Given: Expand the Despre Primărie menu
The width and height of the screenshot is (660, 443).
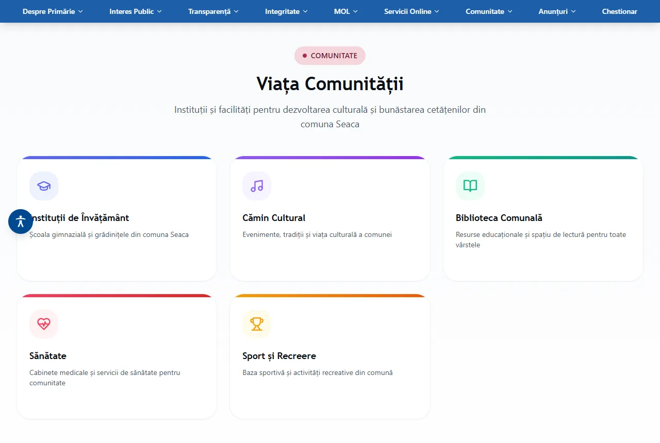Looking at the screenshot, I should (x=53, y=11).
